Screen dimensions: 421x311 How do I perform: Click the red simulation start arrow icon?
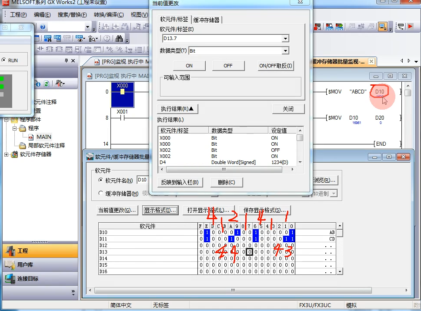pyautogui.click(x=410, y=27)
